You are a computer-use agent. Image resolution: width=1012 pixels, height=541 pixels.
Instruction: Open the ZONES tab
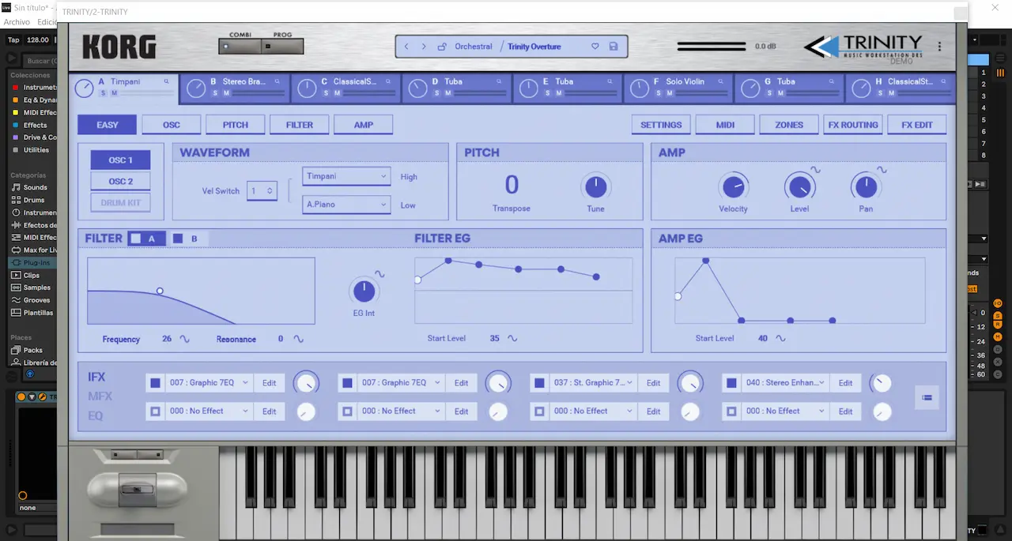789,125
